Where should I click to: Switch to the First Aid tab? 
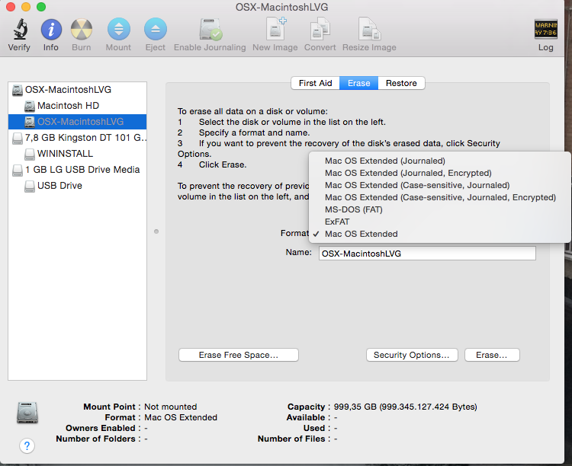315,83
